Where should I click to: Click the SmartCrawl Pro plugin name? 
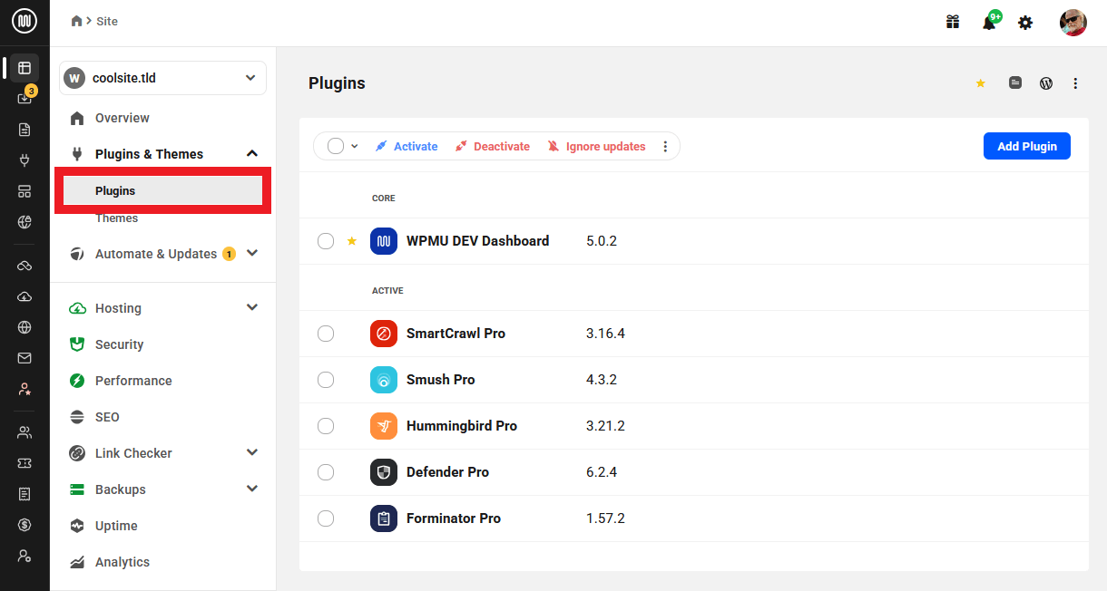coord(456,334)
